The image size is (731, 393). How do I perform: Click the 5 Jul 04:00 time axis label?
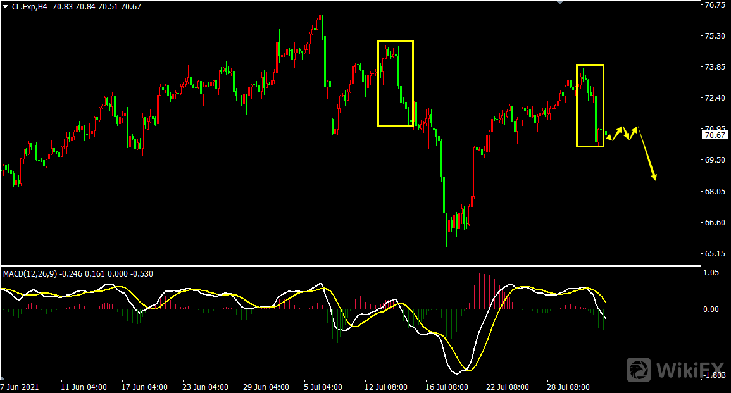click(323, 387)
